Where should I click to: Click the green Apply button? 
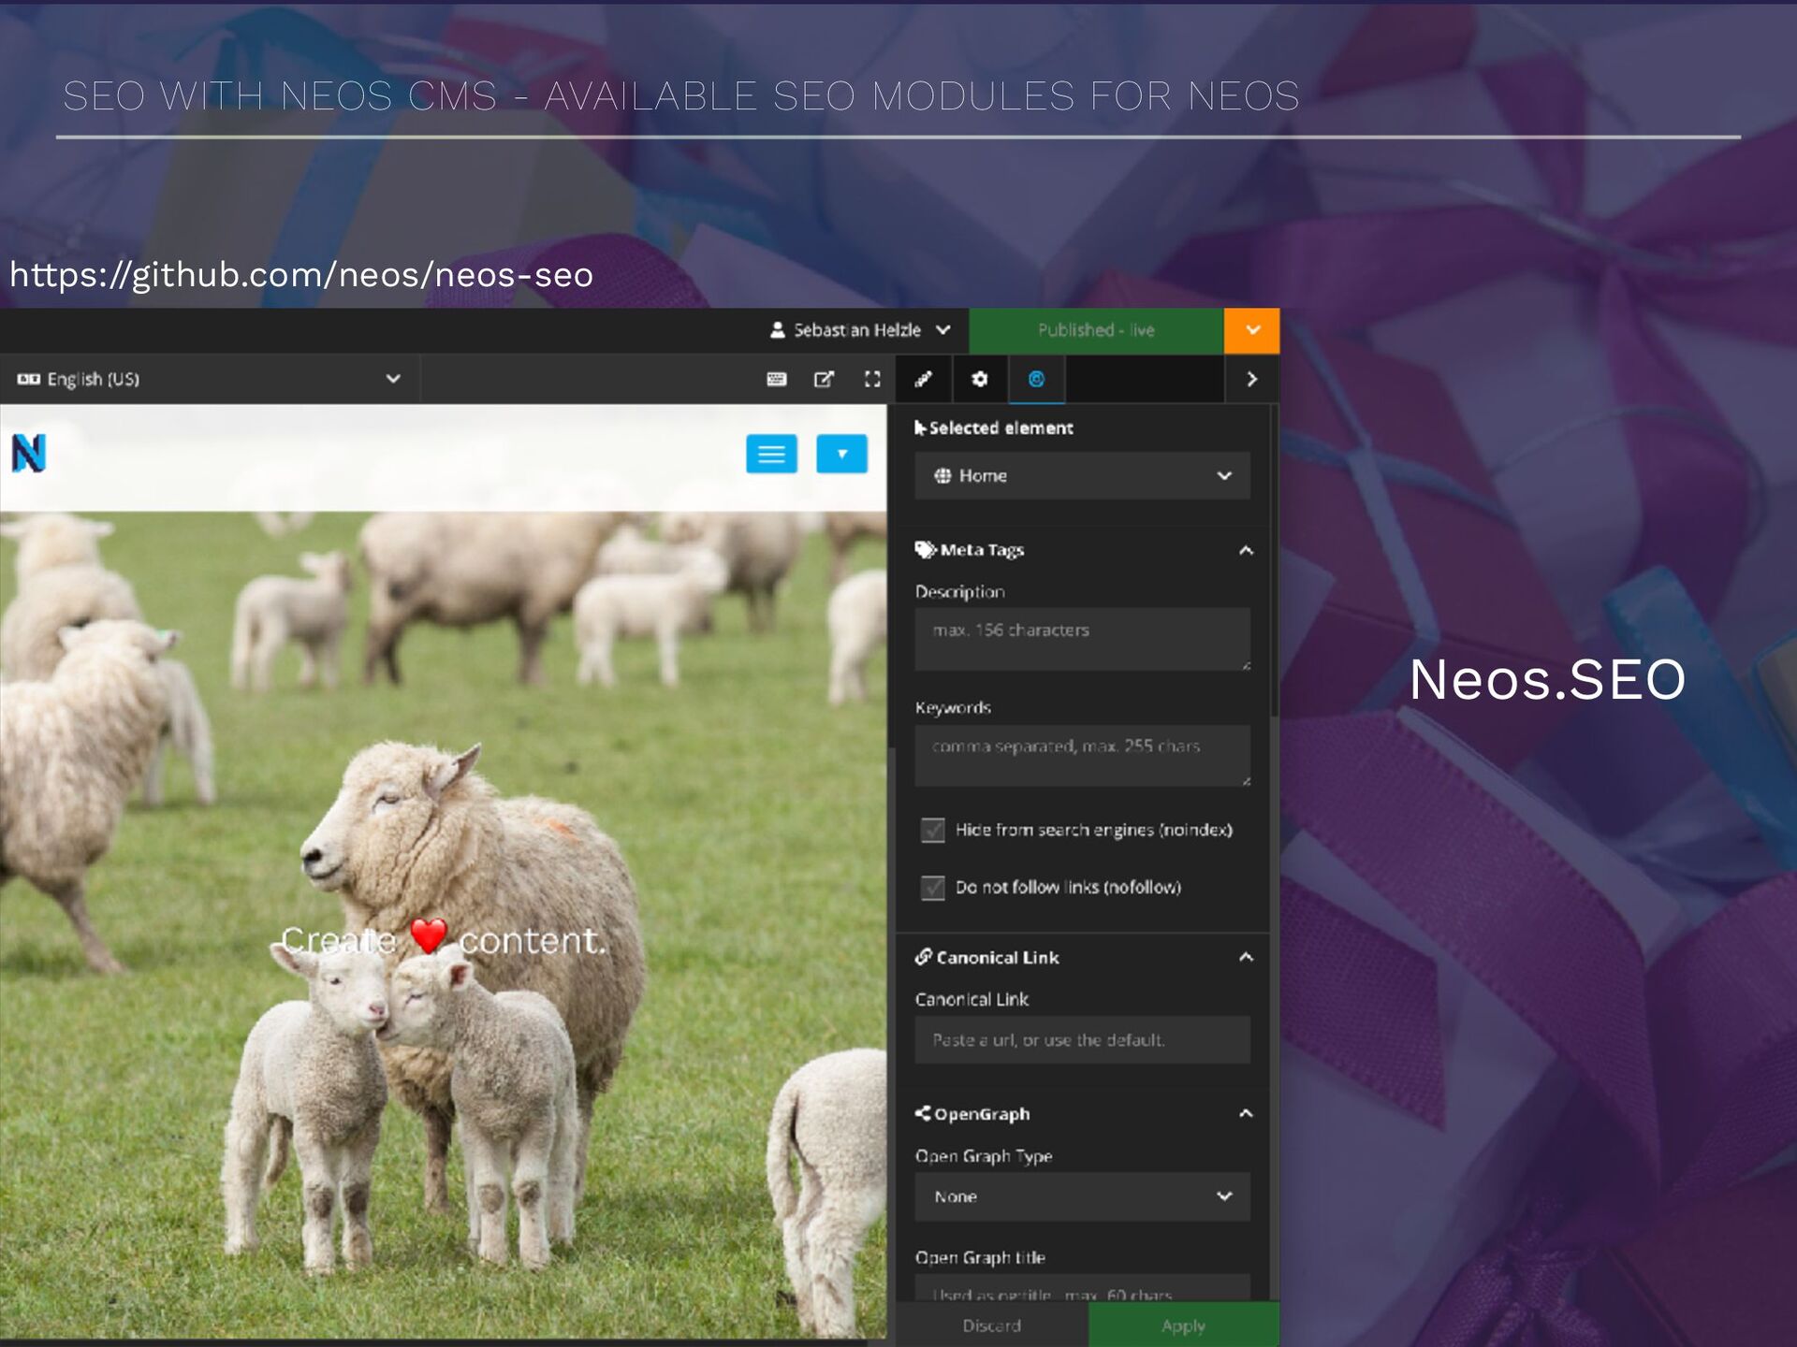pos(1183,1325)
